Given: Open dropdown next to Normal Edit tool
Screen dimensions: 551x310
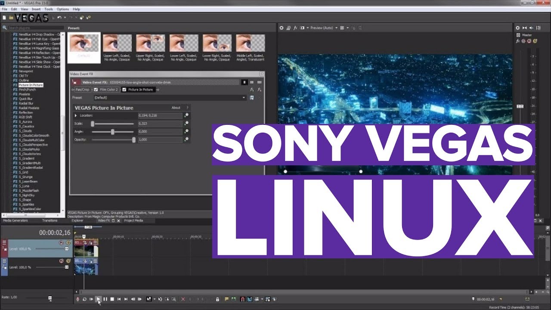Looking at the screenshot, I should point(155,299).
